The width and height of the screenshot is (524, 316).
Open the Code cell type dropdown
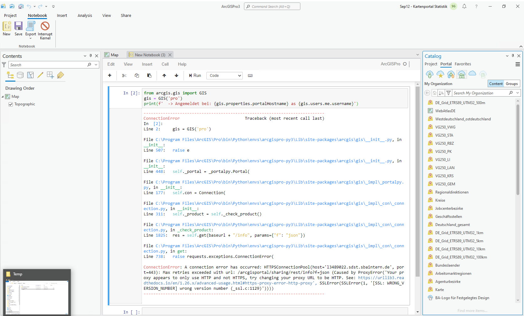click(x=224, y=75)
